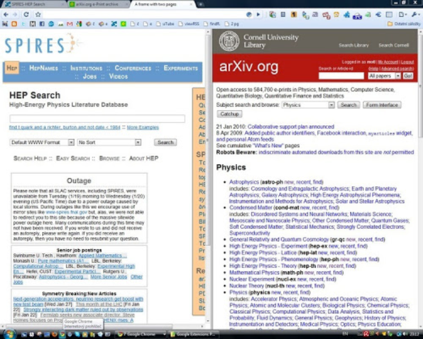Screen dimensions: 423x339
Task: Click the arXiv Go! button
Action: 408,76
